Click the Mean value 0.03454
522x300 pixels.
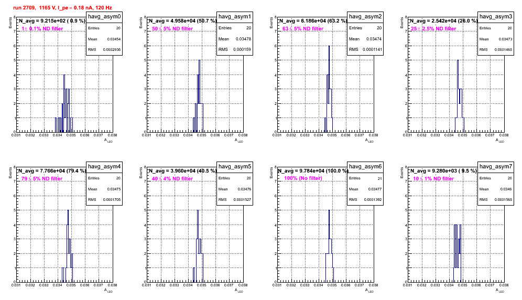(x=114, y=39)
